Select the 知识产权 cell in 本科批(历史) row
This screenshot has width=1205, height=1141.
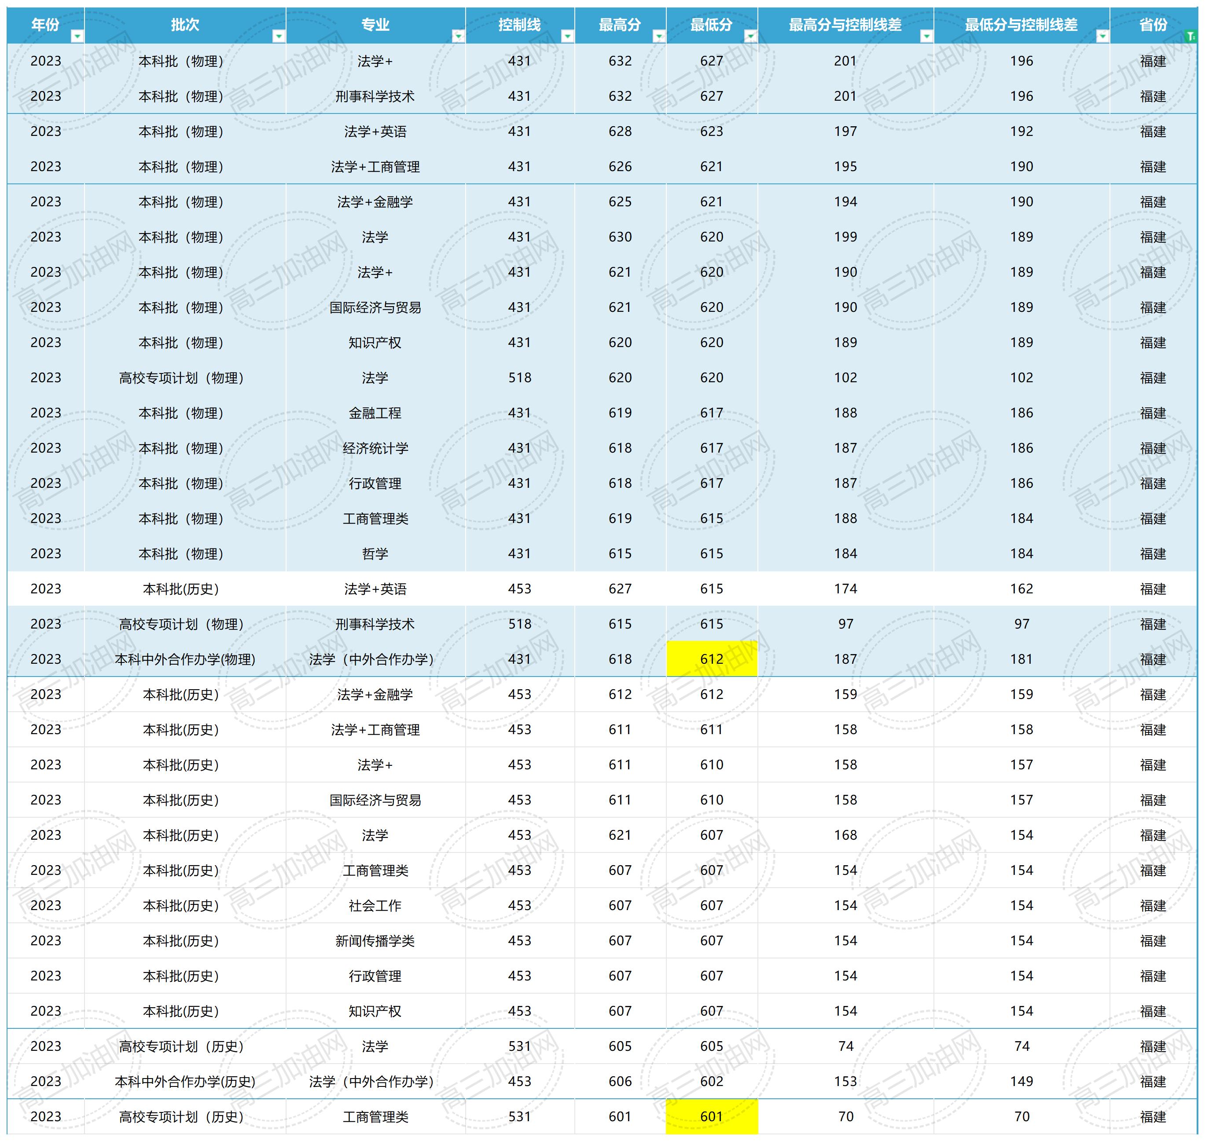375,1011
